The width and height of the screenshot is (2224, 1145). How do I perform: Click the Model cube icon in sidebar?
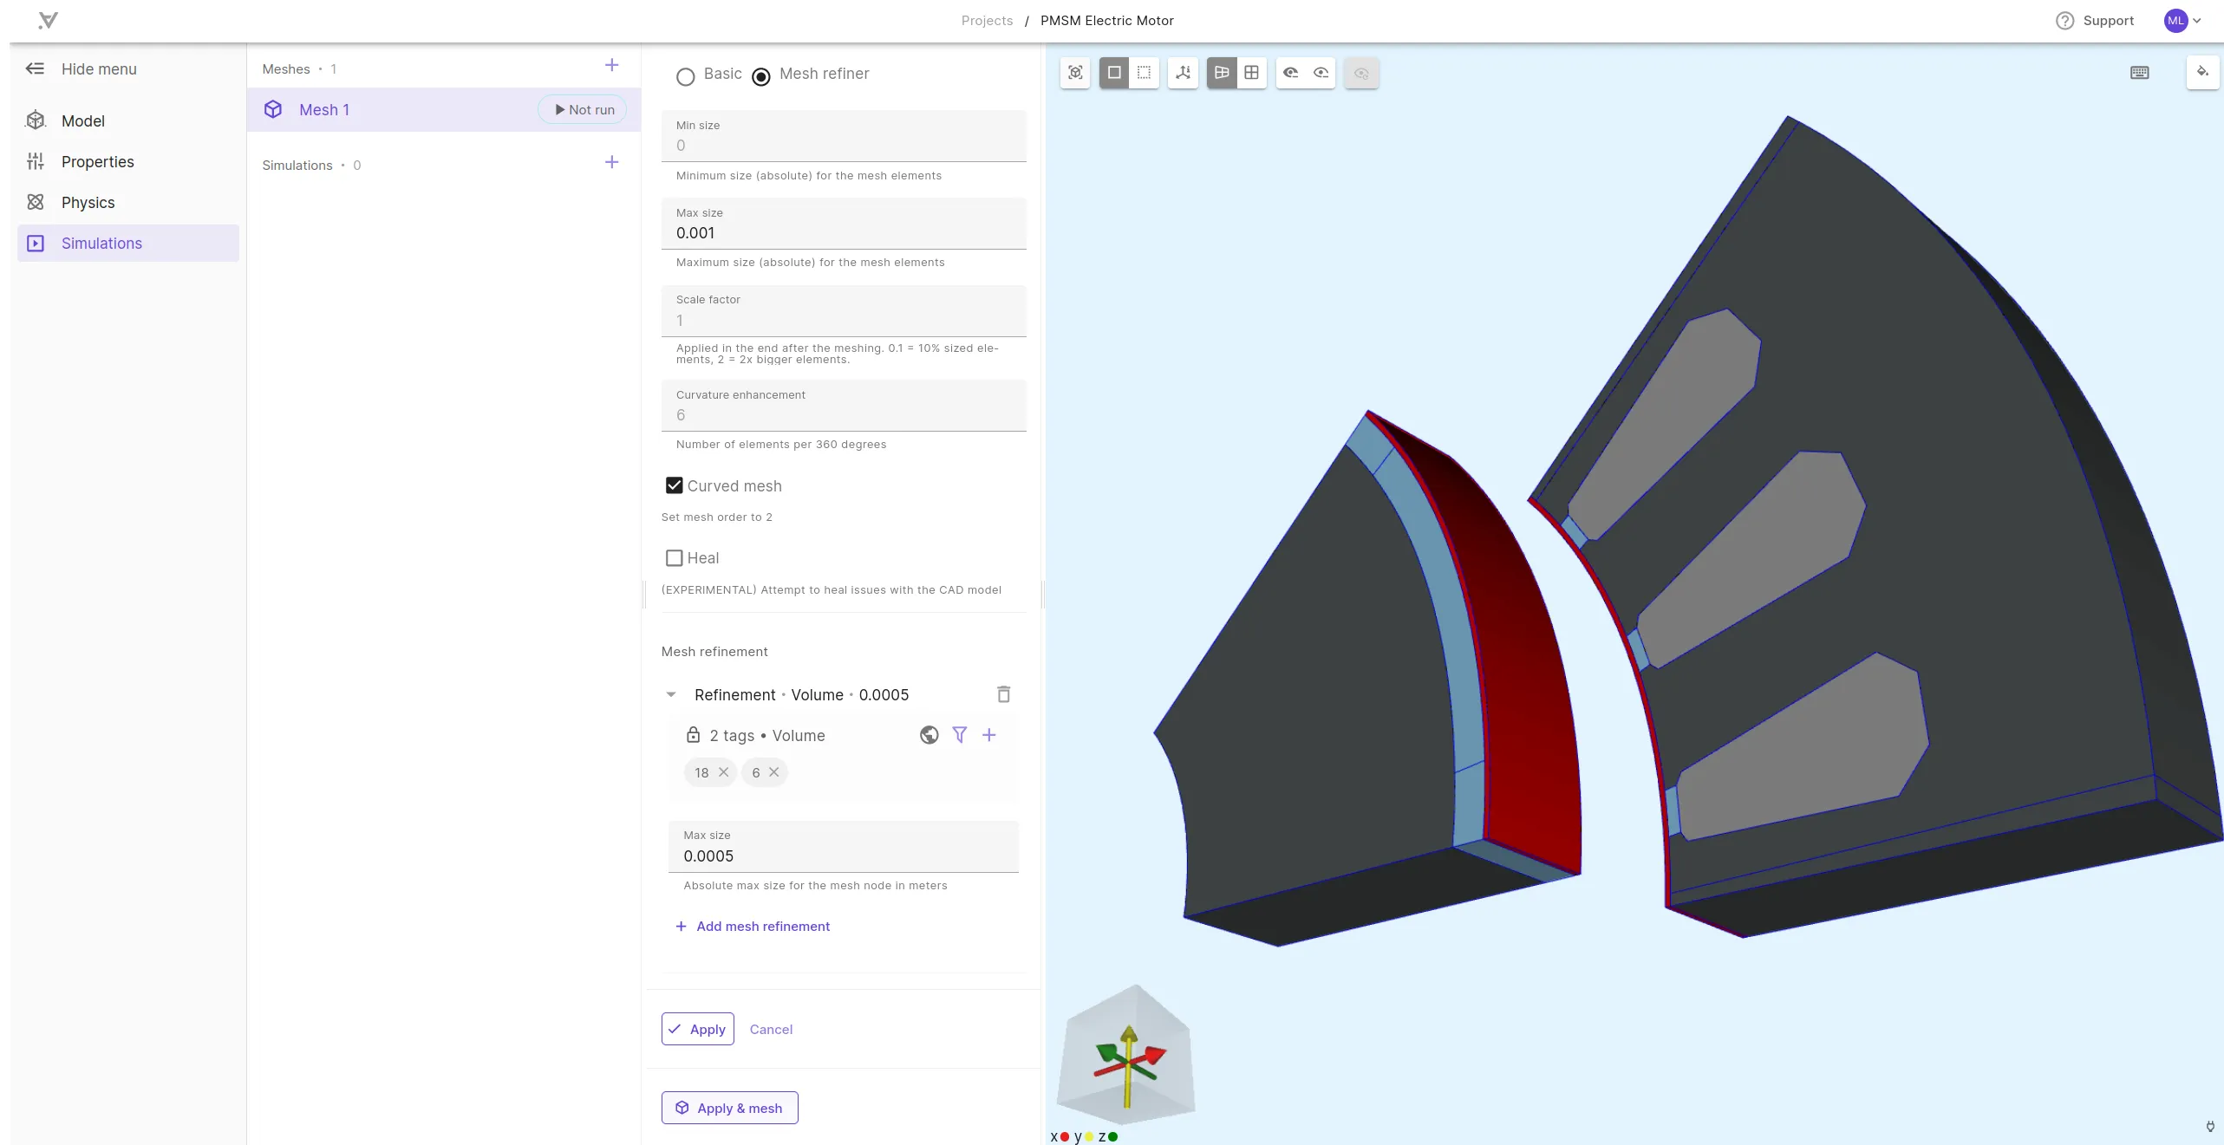click(x=36, y=120)
